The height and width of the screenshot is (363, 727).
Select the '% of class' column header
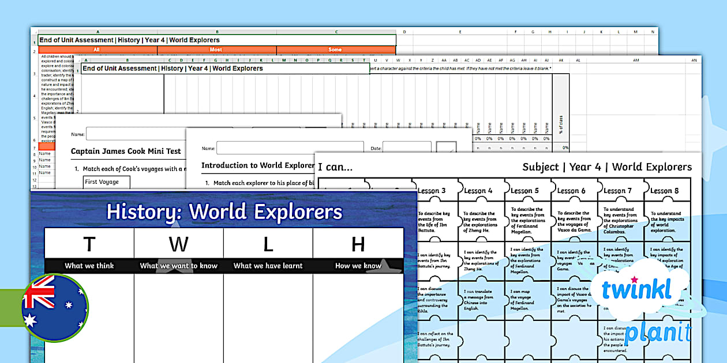560,124
